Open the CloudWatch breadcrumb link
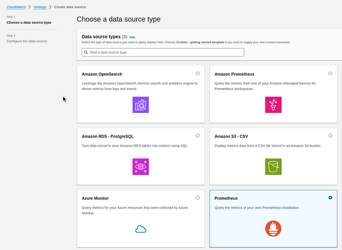The height and width of the screenshot is (250, 342). click(16, 7)
